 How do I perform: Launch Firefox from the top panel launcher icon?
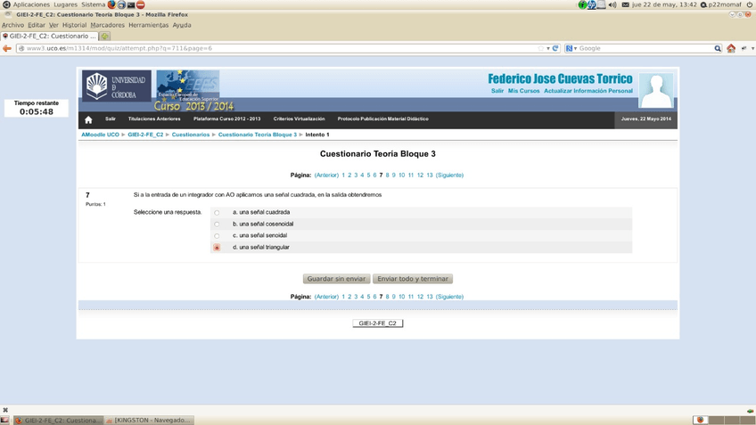(111, 4)
